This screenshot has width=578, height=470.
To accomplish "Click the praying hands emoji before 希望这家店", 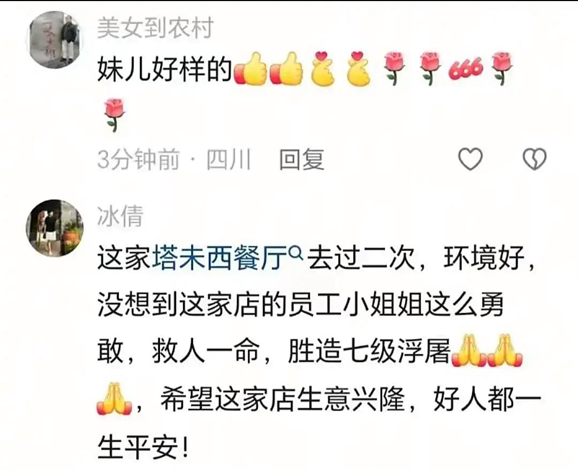I will click(x=115, y=399).
